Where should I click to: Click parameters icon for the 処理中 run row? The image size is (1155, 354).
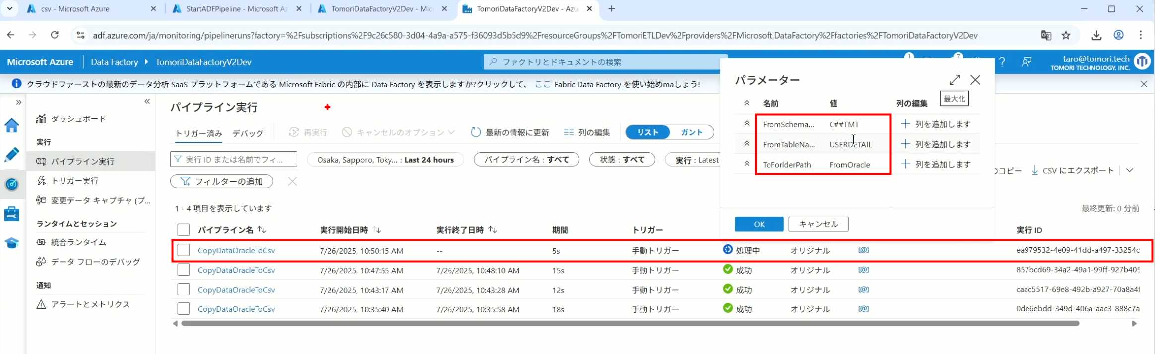coord(863,250)
